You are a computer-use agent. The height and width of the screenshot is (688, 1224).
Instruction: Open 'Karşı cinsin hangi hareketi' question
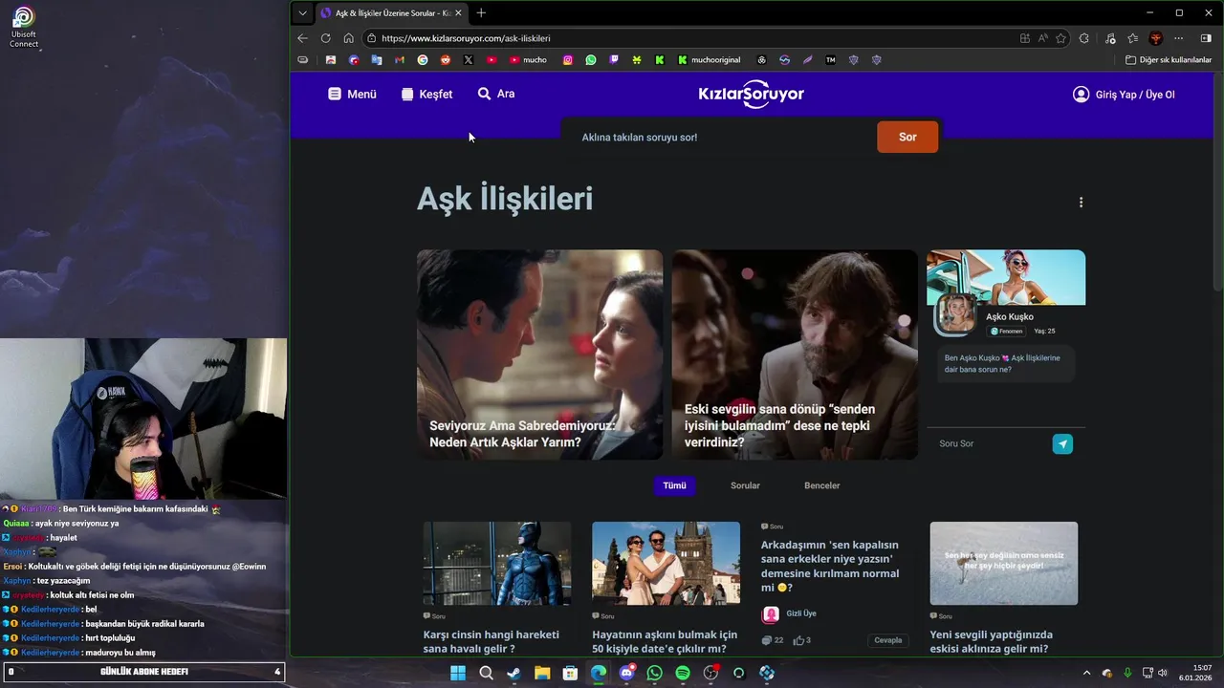coord(492,641)
